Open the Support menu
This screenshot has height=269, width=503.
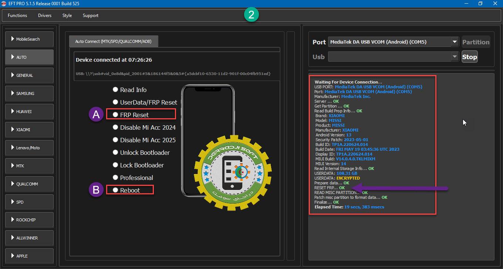(91, 16)
